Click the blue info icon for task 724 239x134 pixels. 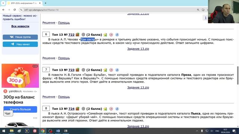click(117, 109)
